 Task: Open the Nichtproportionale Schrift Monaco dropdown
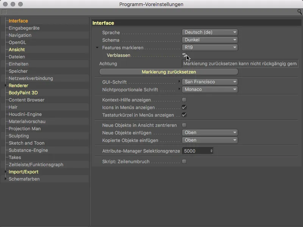[x=210, y=89]
